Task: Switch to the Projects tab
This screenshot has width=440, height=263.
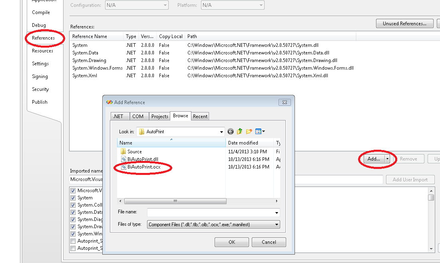Action: tap(160, 116)
